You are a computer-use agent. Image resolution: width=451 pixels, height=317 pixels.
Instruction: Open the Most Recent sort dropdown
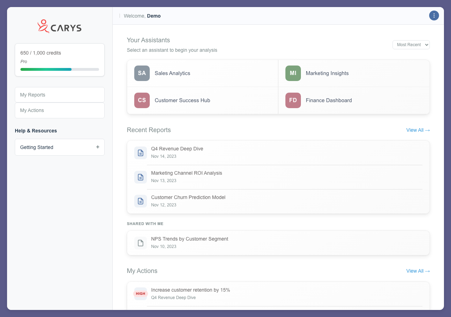[411, 45]
